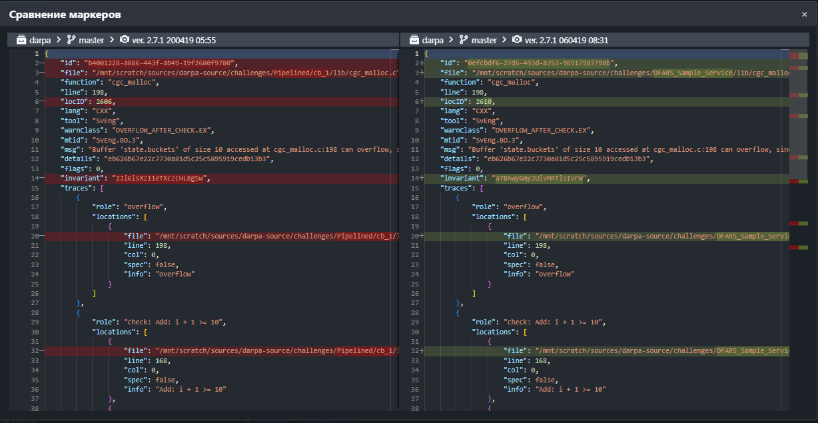Click the branch icon beside master in left pane
The height and width of the screenshot is (423, 818).
pyautogui.click(x=71, y=40)
